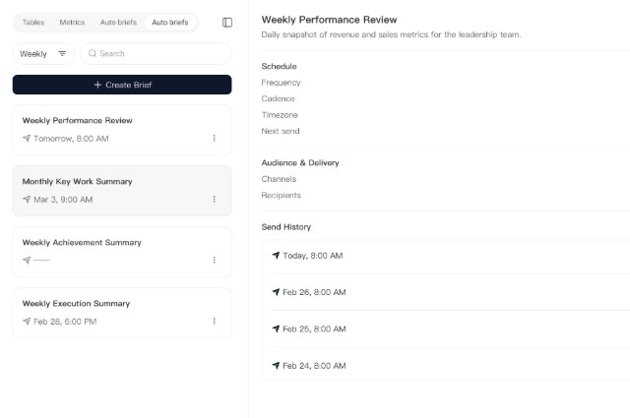Viewport: 630px width, 418px height.
Task: Switch to the Tables tab
Action: click(33, 23)
